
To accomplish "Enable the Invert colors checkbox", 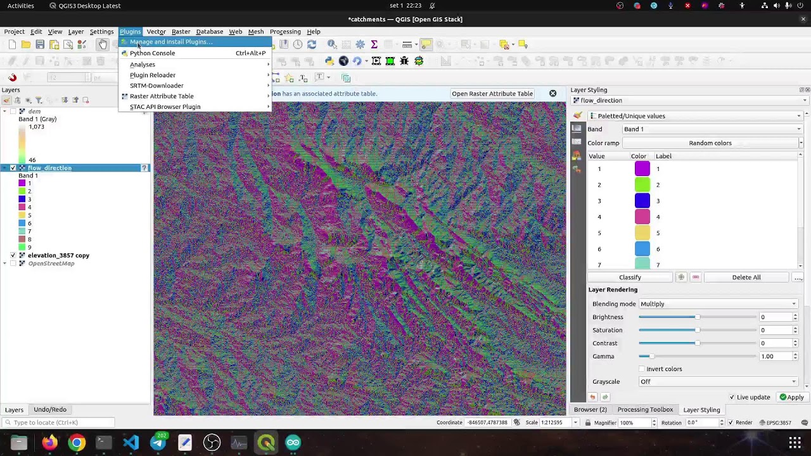I will click(x=642, y=369).
